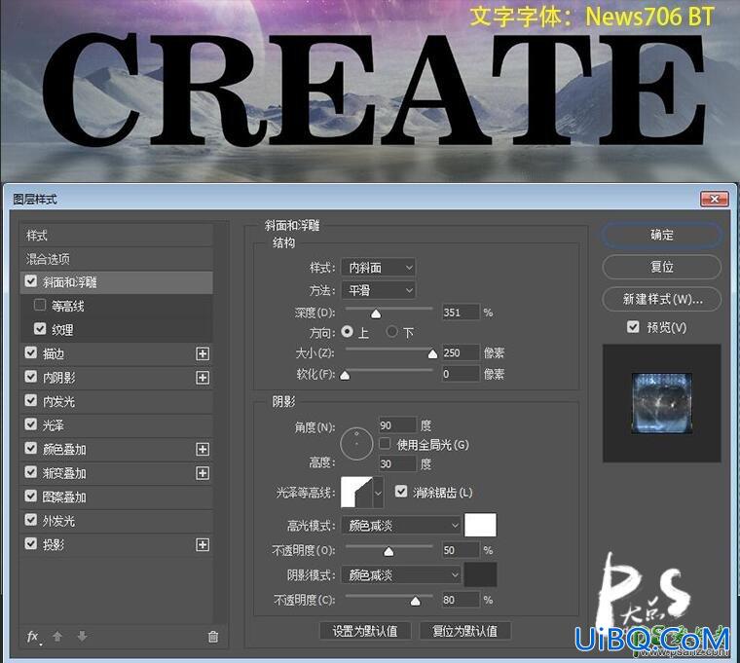Open the fx effects menu icon
The height and width of the screenshot is (663, 740).
pos(32,637)
